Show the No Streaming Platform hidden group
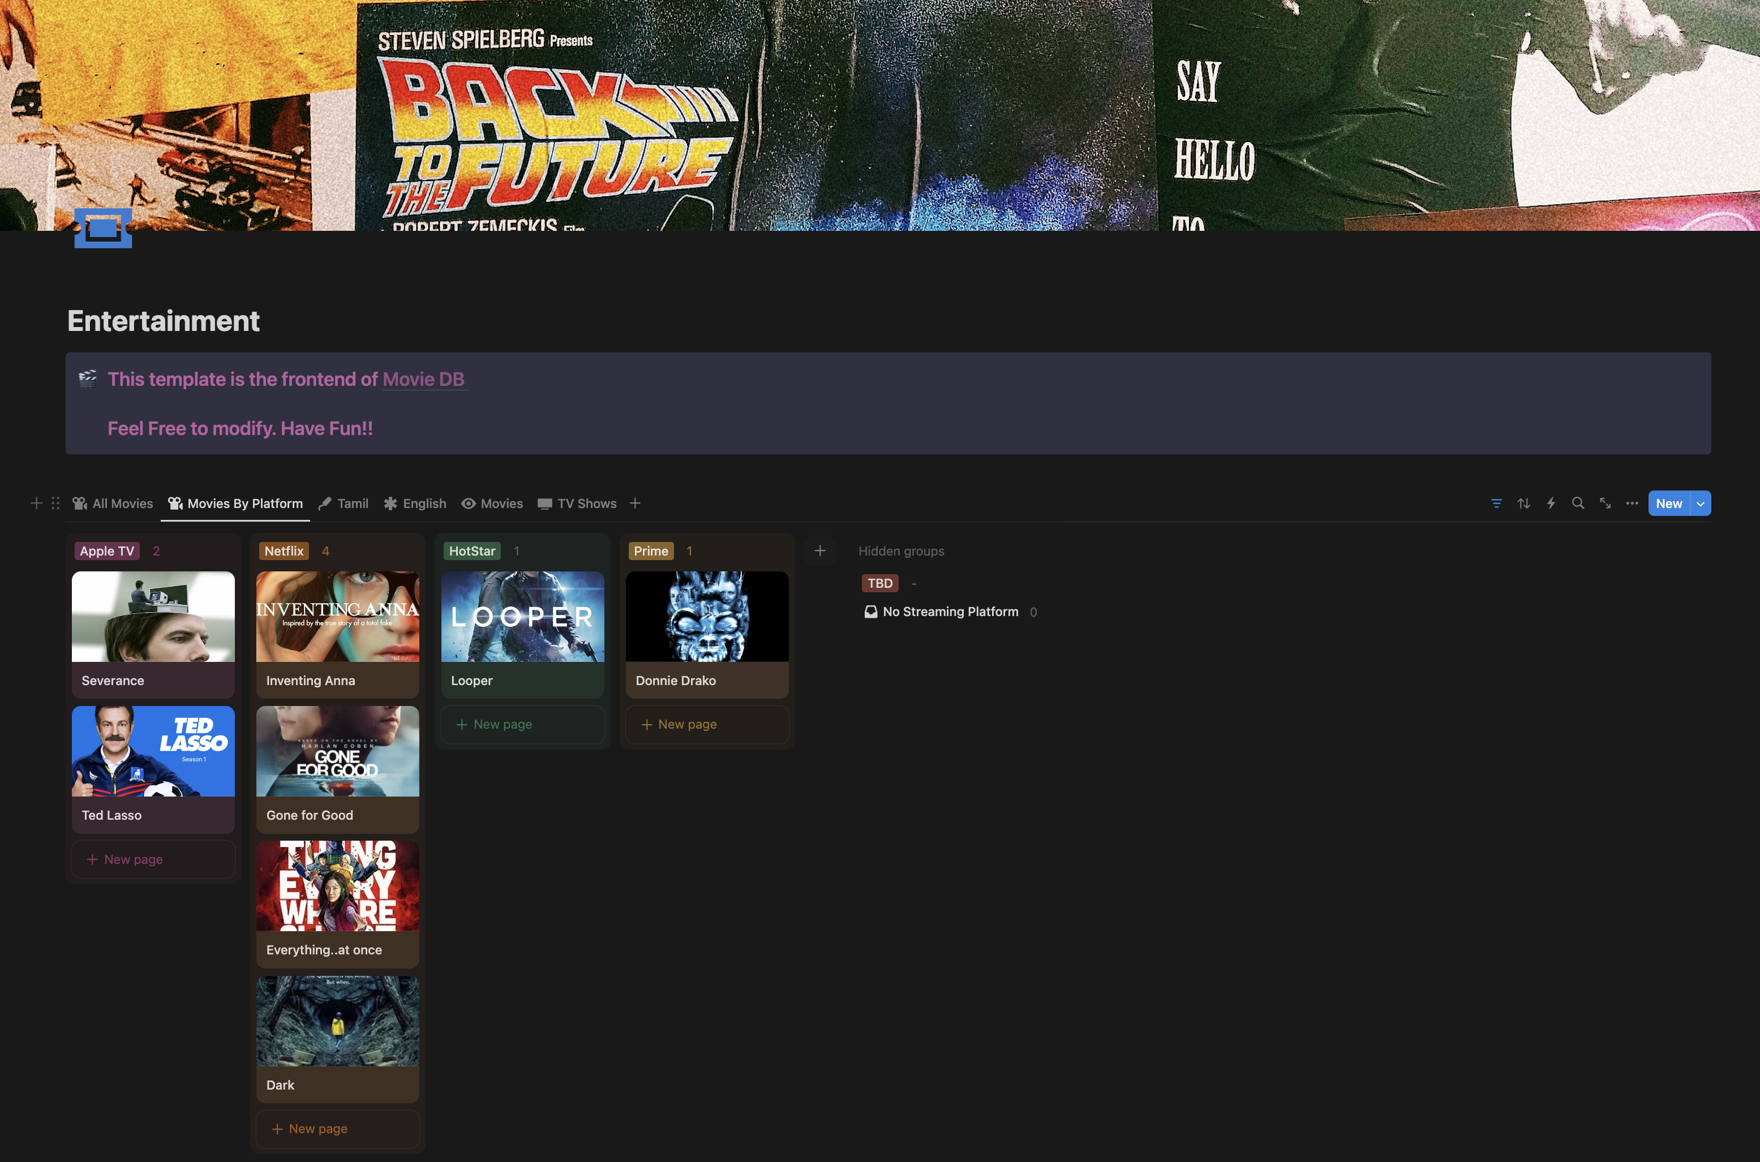The width and height of the screenshot is (1760, 1162). pyautogui.click(x=950, y=612)
